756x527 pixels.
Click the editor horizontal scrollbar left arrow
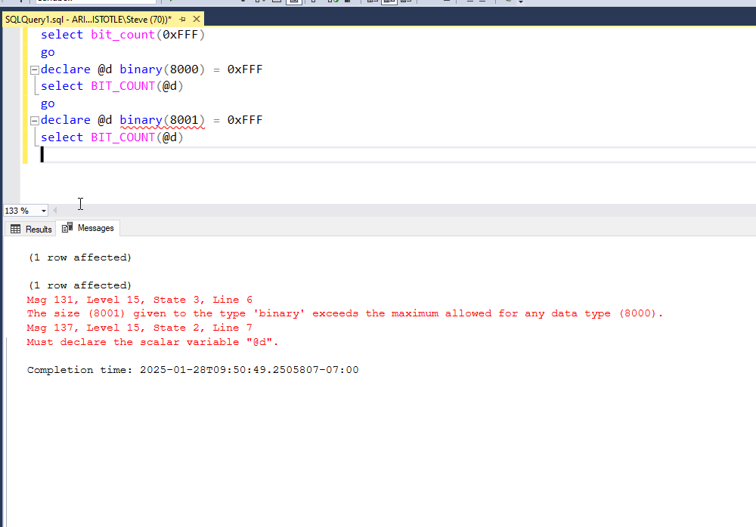point(55,211)
